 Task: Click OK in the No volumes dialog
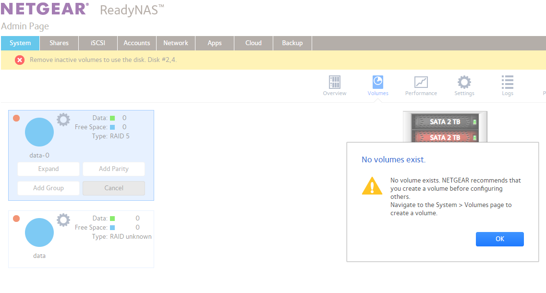coord(499,239)
